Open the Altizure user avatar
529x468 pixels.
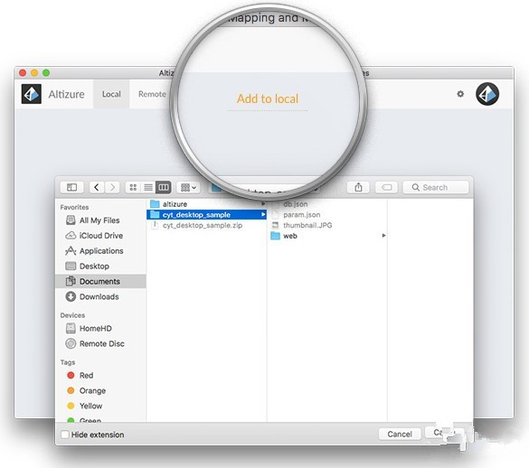pyautogui.click(x=487, y=94)
